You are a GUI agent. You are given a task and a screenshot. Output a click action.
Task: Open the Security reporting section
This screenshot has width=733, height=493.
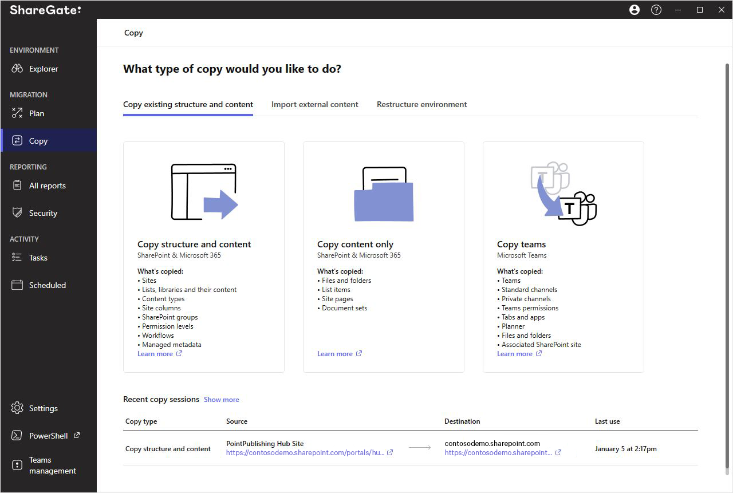point(43,212)
